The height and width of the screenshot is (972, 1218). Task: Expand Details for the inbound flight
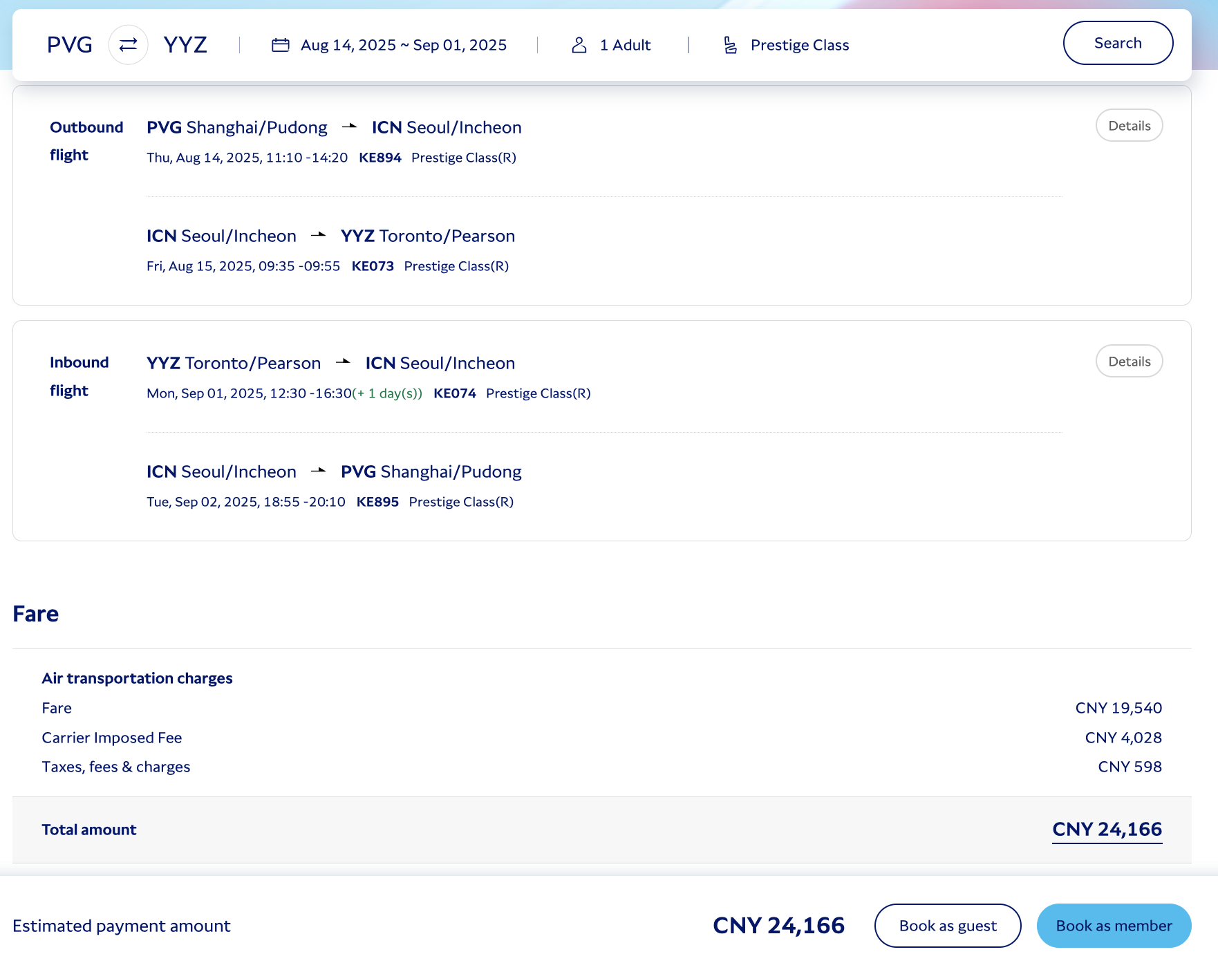coord(1129,361)
